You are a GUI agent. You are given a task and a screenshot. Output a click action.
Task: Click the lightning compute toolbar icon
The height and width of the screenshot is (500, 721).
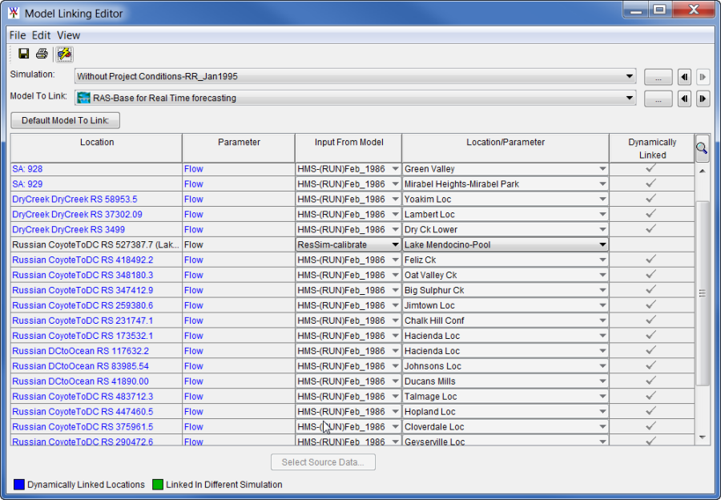pos(62,54)
